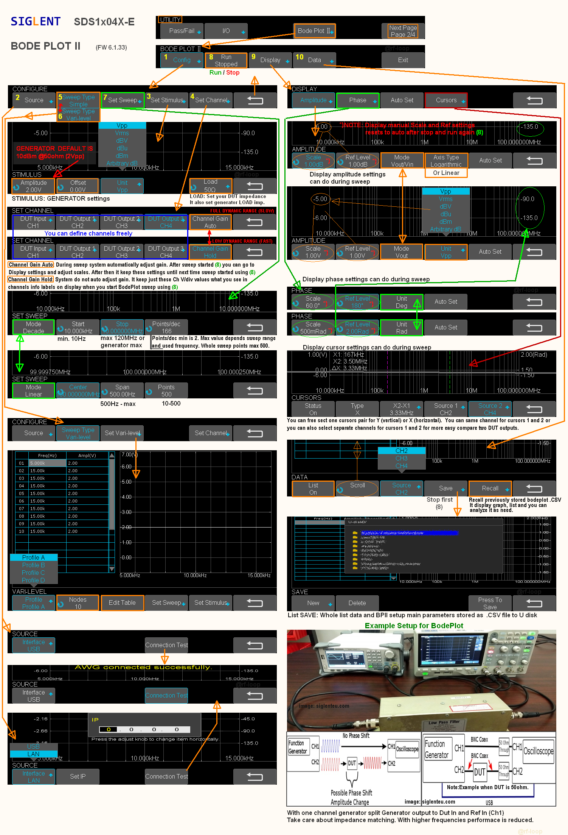This screenshot has width=568, height=835.
Task: Toggle List On in the DATA menu
Action: 313,489
